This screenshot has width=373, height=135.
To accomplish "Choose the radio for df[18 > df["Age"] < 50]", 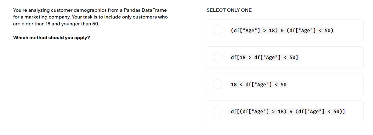I will [217, 57].
